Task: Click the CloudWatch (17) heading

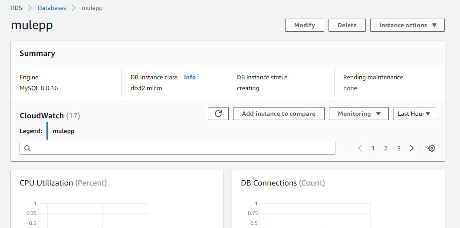Action: click(50, 116)
